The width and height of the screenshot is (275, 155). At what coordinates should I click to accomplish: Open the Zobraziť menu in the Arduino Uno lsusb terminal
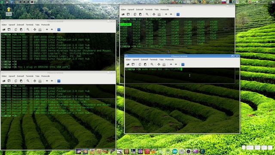tap(20, 76)
